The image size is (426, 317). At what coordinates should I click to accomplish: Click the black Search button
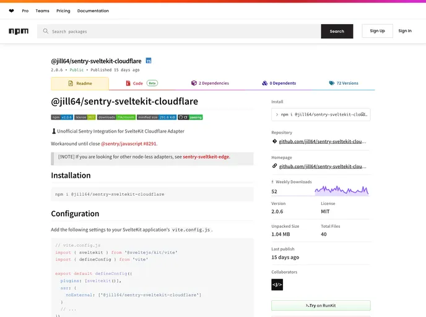click(x=337, y=31)
